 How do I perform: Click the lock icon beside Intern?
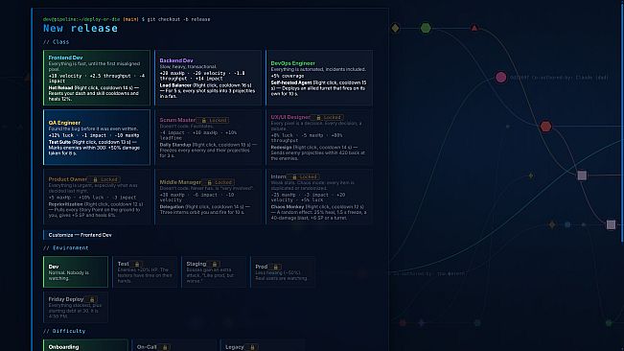click(x=294, y=176)
